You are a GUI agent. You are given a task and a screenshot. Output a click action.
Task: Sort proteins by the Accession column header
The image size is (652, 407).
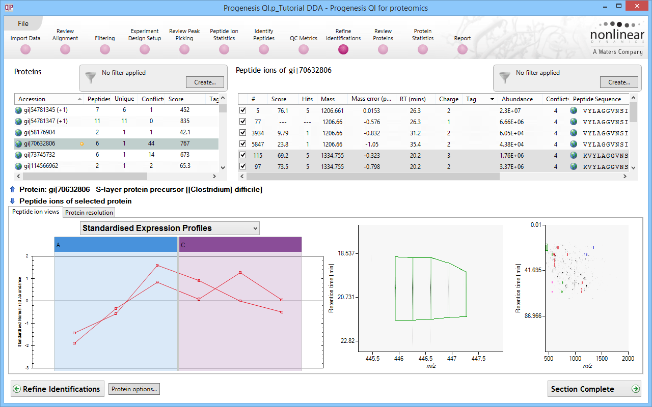49,99
